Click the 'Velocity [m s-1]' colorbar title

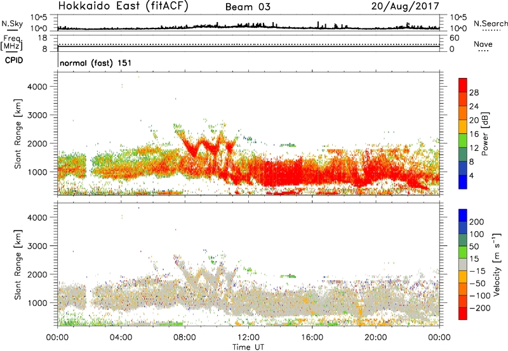(x=497, y=264)
